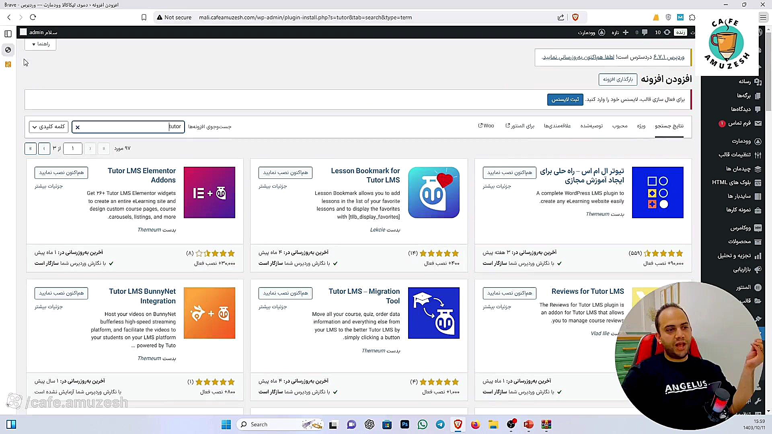Image resolution: width=772 pixels, height=434 pixels.
Task: Go to the next results page arrow
Action: point(44,149)
